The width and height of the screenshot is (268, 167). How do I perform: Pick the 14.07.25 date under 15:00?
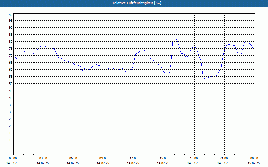(163, 163)
